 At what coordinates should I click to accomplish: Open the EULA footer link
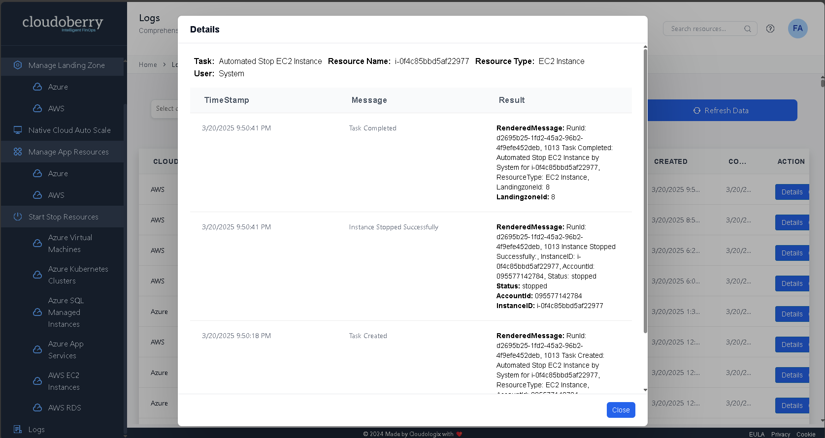coord(757,434)
